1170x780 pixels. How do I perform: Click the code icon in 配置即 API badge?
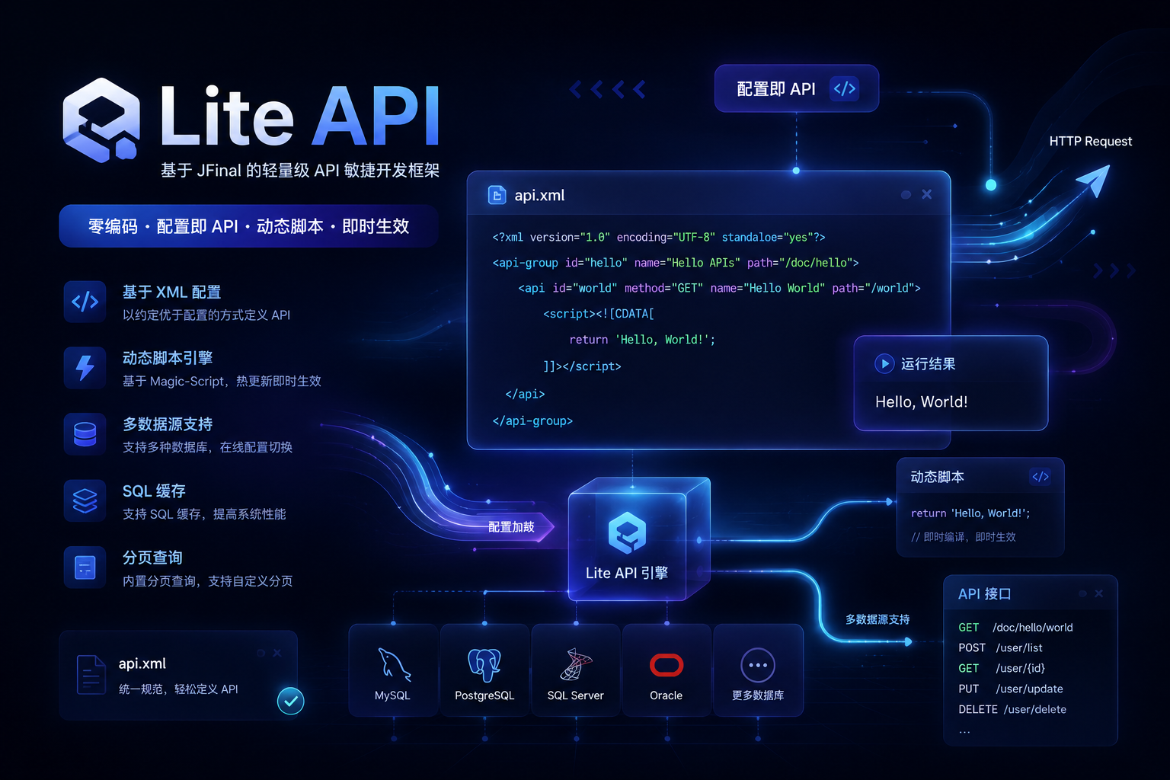(x=845, y=88)
